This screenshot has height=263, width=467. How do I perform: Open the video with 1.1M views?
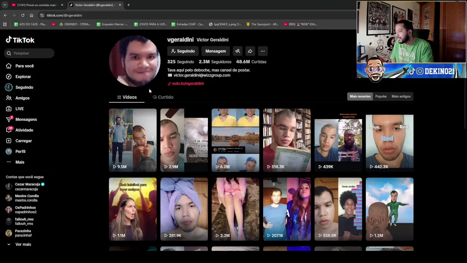(133, 209)
